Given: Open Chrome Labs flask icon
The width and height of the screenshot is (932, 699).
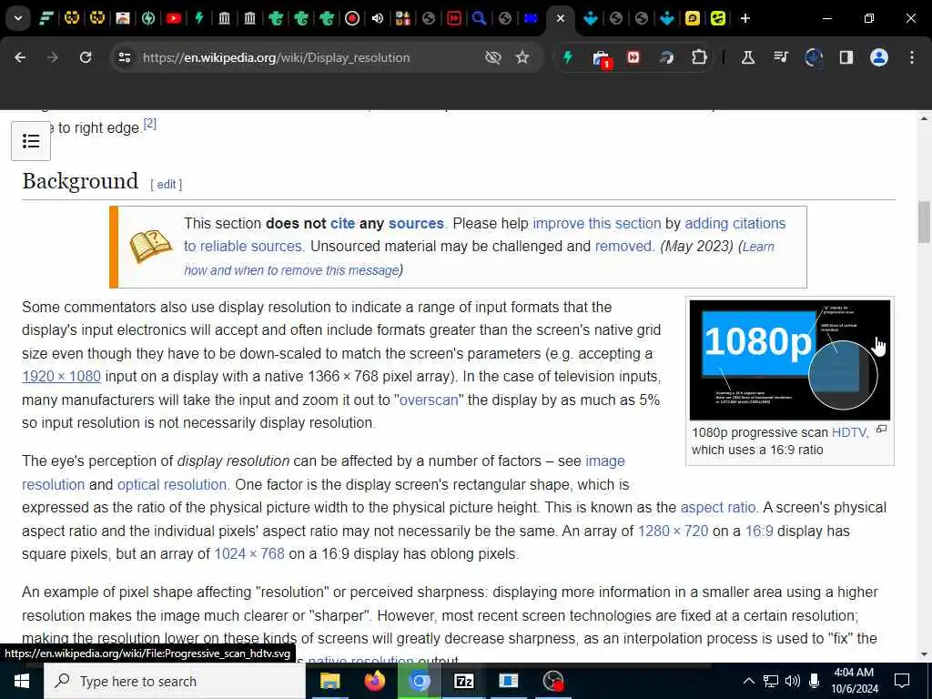Looking at the screenshot, I should coord(748,57).
